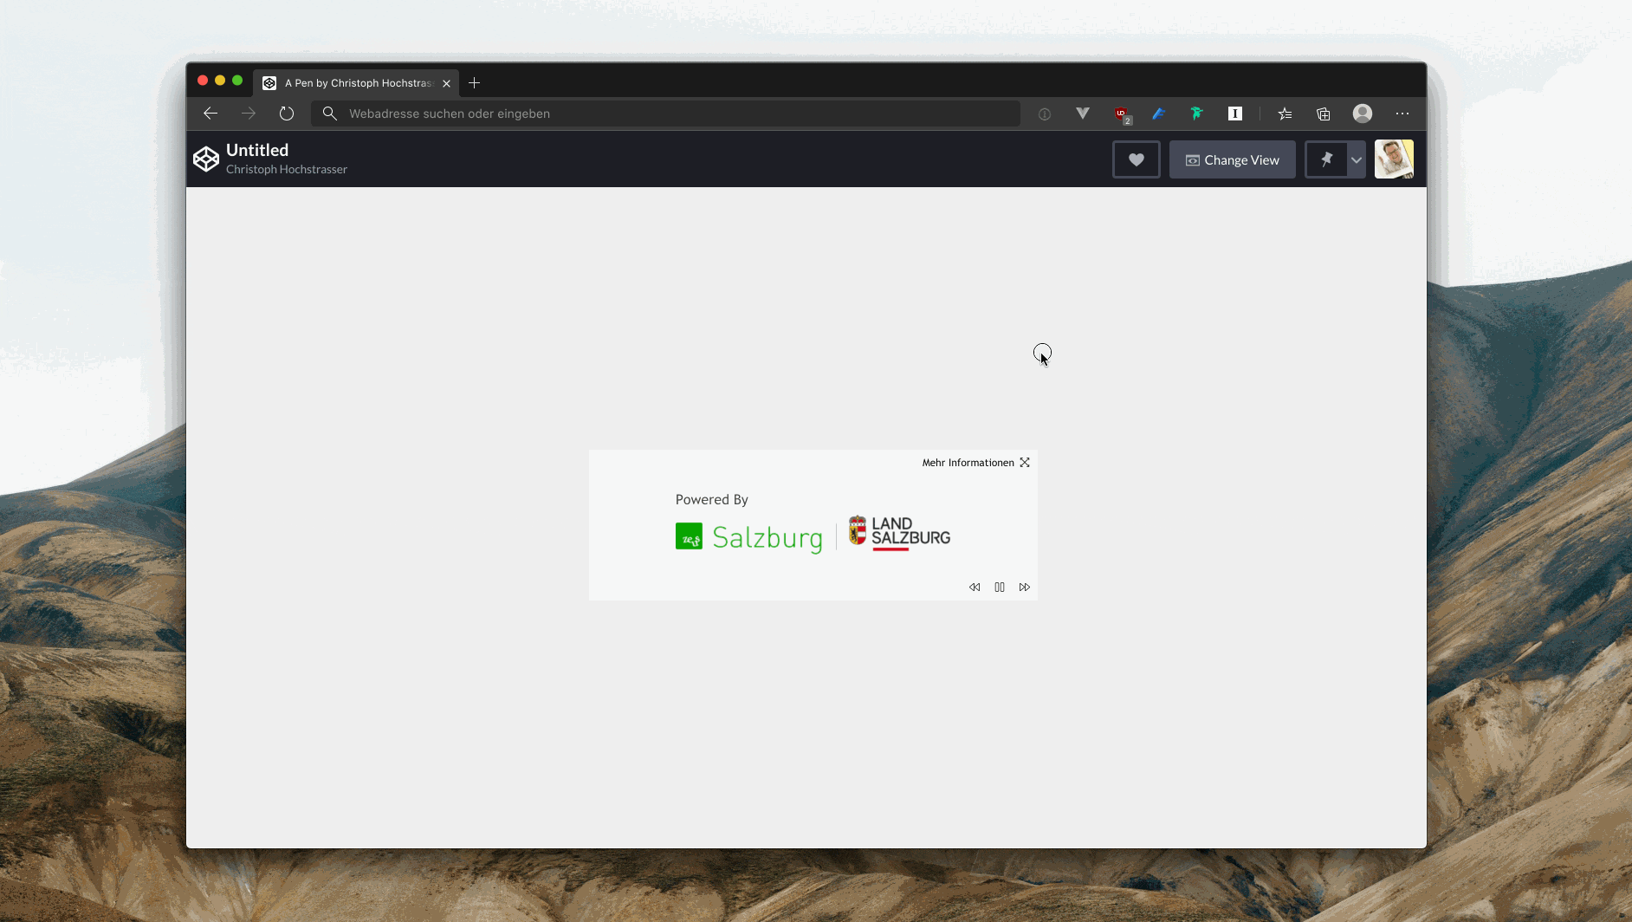Click the green hummingbird extension icon

(1197, 114)
